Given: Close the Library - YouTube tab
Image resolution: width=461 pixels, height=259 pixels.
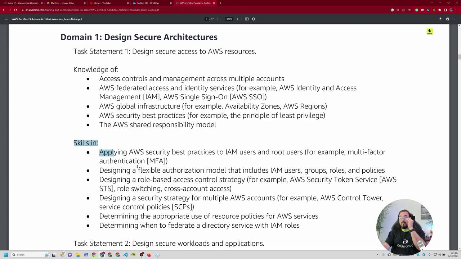Looking at the screenshot, I should [x=127, y=3].
